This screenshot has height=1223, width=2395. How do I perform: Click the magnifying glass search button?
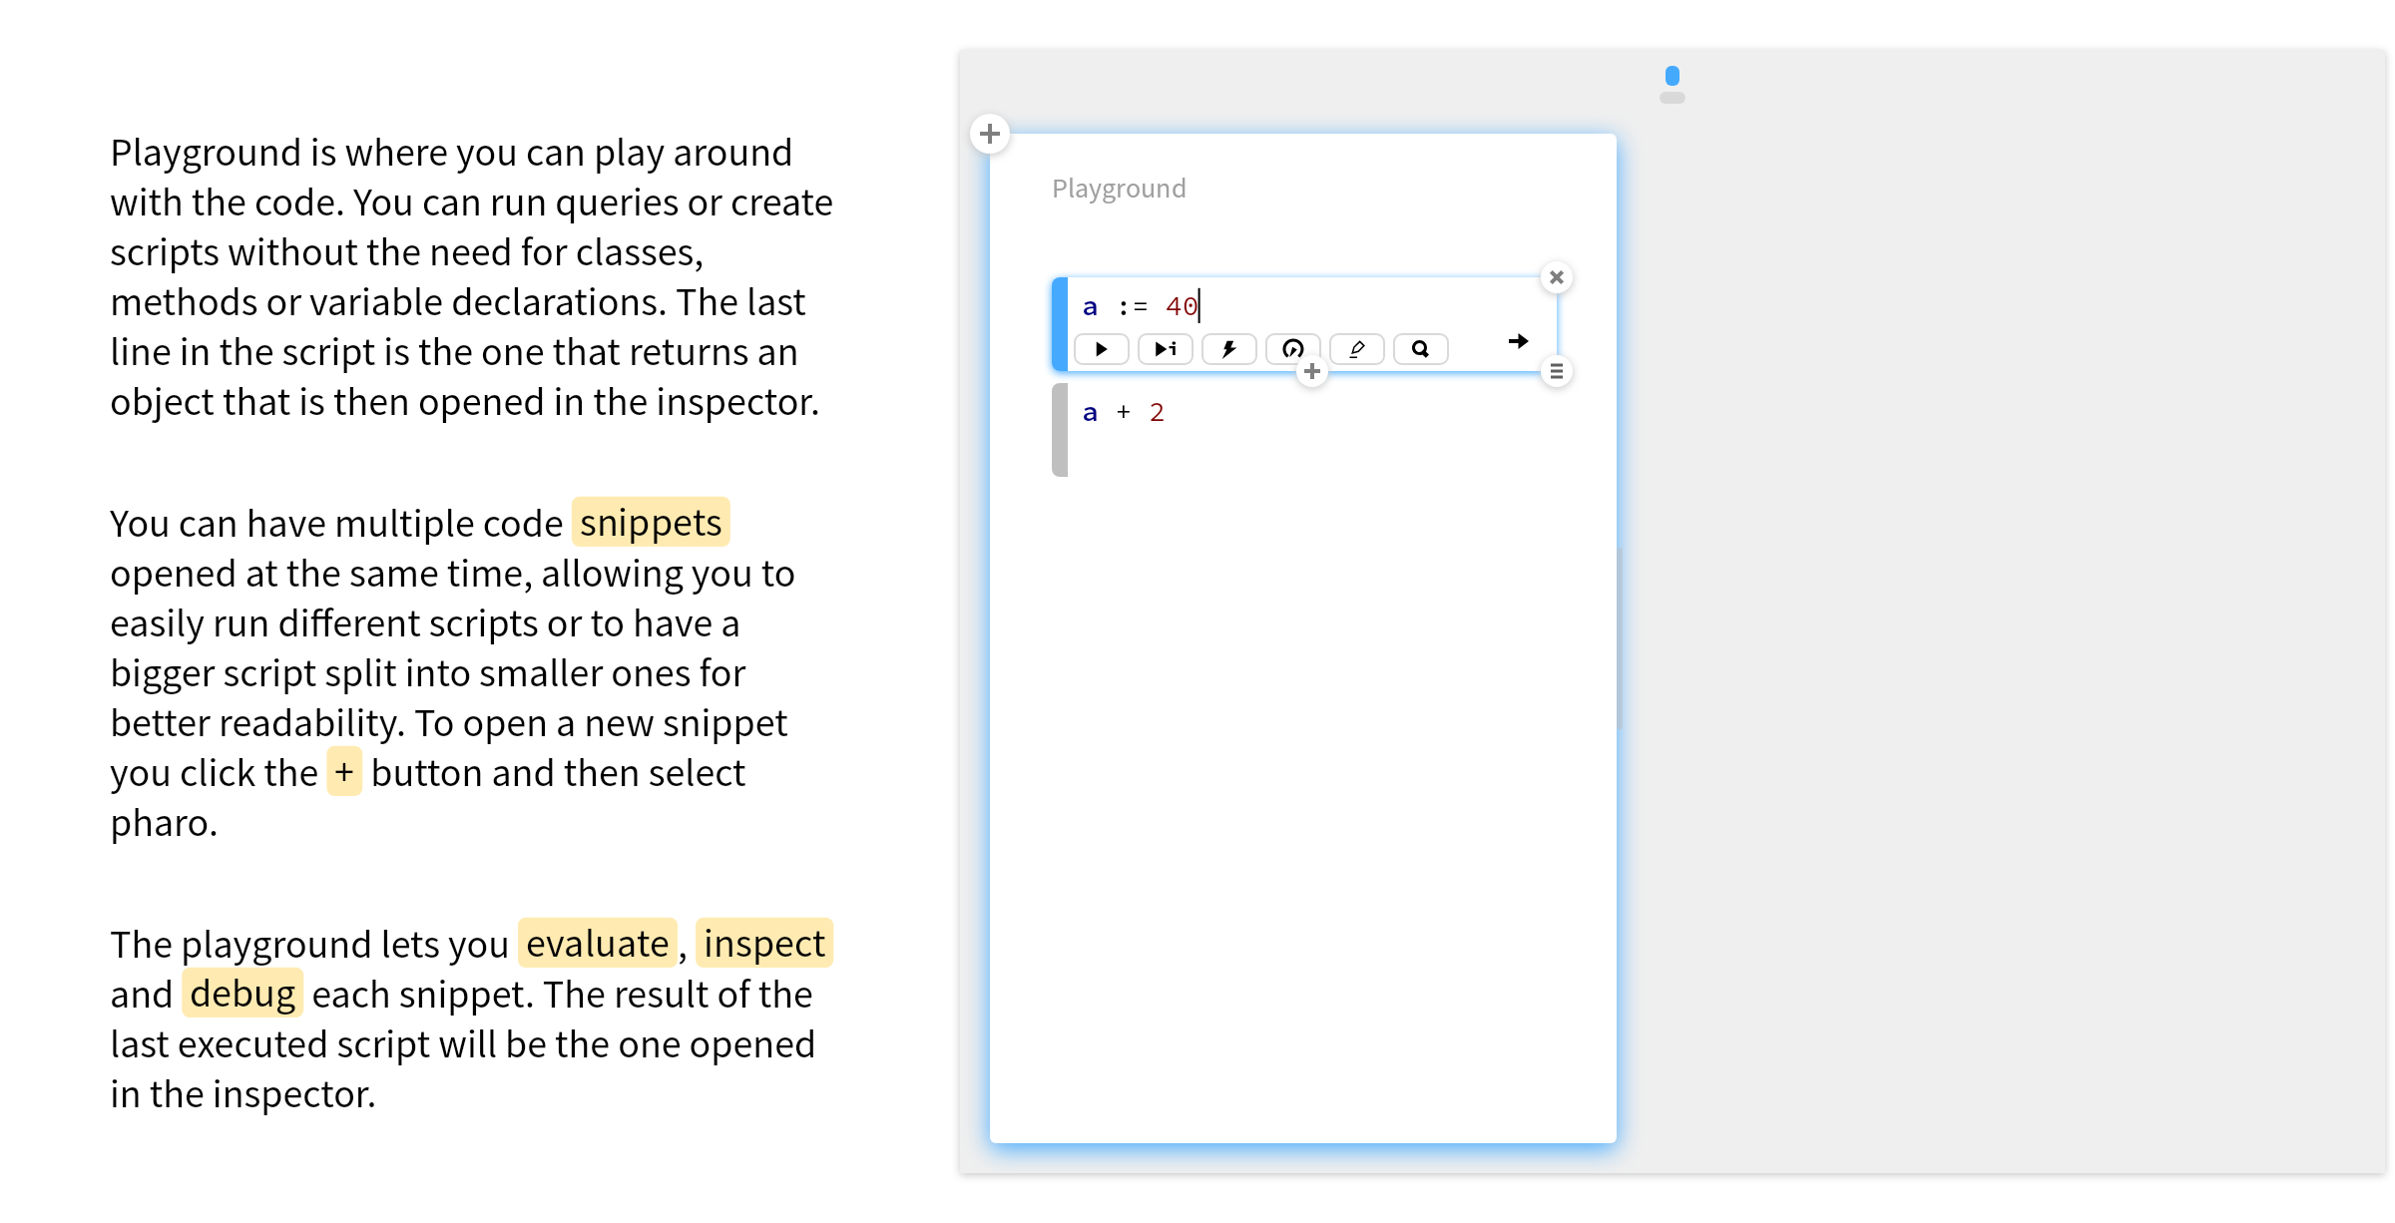pyautogui.click(x=1420, y=349)
